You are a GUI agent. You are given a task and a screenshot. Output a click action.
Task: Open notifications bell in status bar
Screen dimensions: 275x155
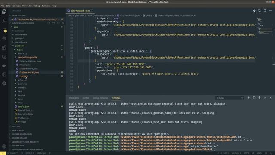tap(271, 153)
